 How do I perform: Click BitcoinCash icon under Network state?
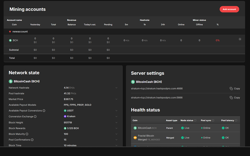(x=10, y=81)
